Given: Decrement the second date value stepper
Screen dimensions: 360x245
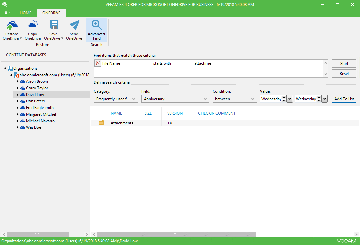Looking at the screenshot, I should [x=319, y=100].
